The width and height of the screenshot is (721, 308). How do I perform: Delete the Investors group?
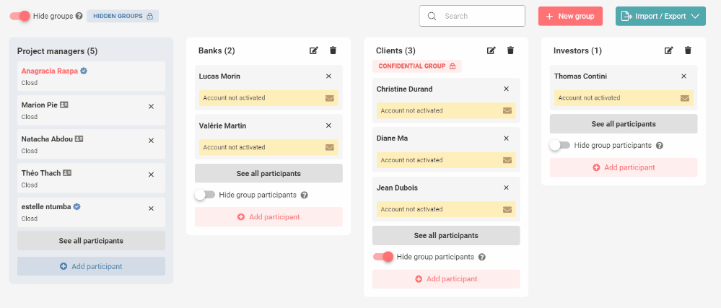(688, 50)
